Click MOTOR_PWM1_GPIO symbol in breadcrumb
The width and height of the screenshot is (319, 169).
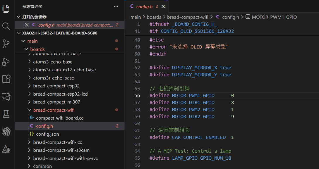pyautogui.click(x=274, y=17)
